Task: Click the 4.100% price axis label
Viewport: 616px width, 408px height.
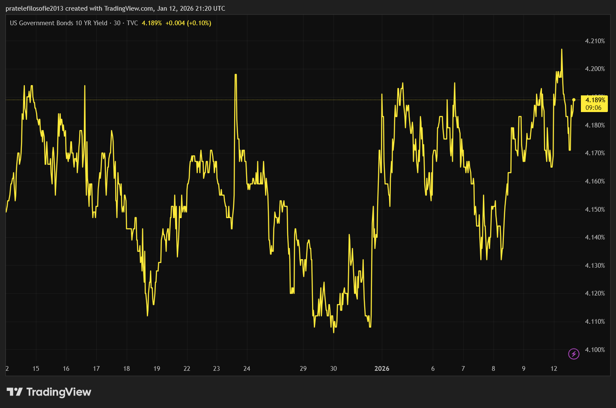Action: point(595,350)
